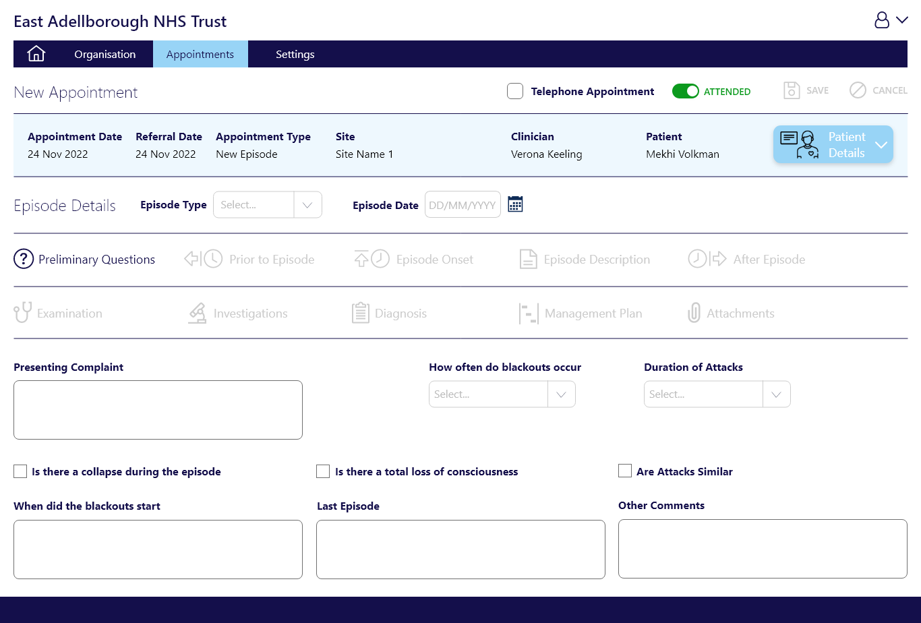Check Is there a total loss of consciousness
This screenshot has height=623, width=921.
pyautogui.click(x=323, y=471)
